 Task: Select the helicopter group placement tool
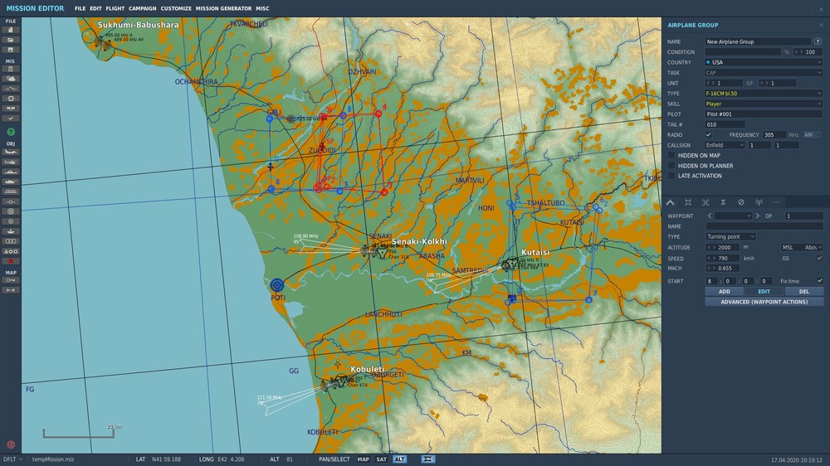[x=11, y=162]
